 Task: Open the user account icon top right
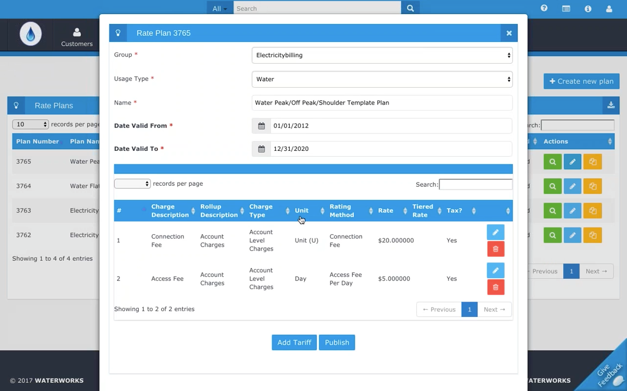point(609,8)
